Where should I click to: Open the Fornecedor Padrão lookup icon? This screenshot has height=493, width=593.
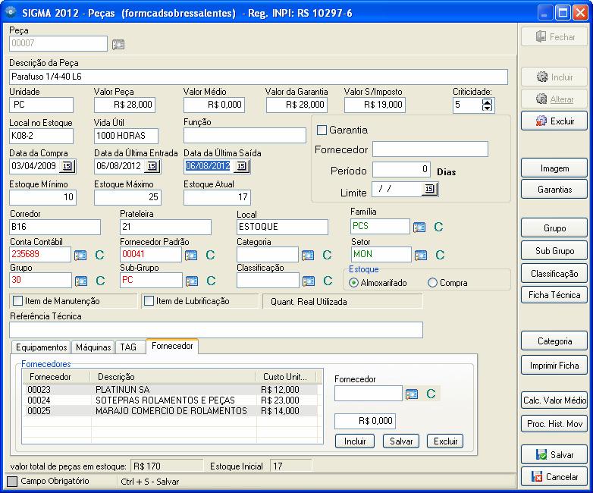[191, 255]
